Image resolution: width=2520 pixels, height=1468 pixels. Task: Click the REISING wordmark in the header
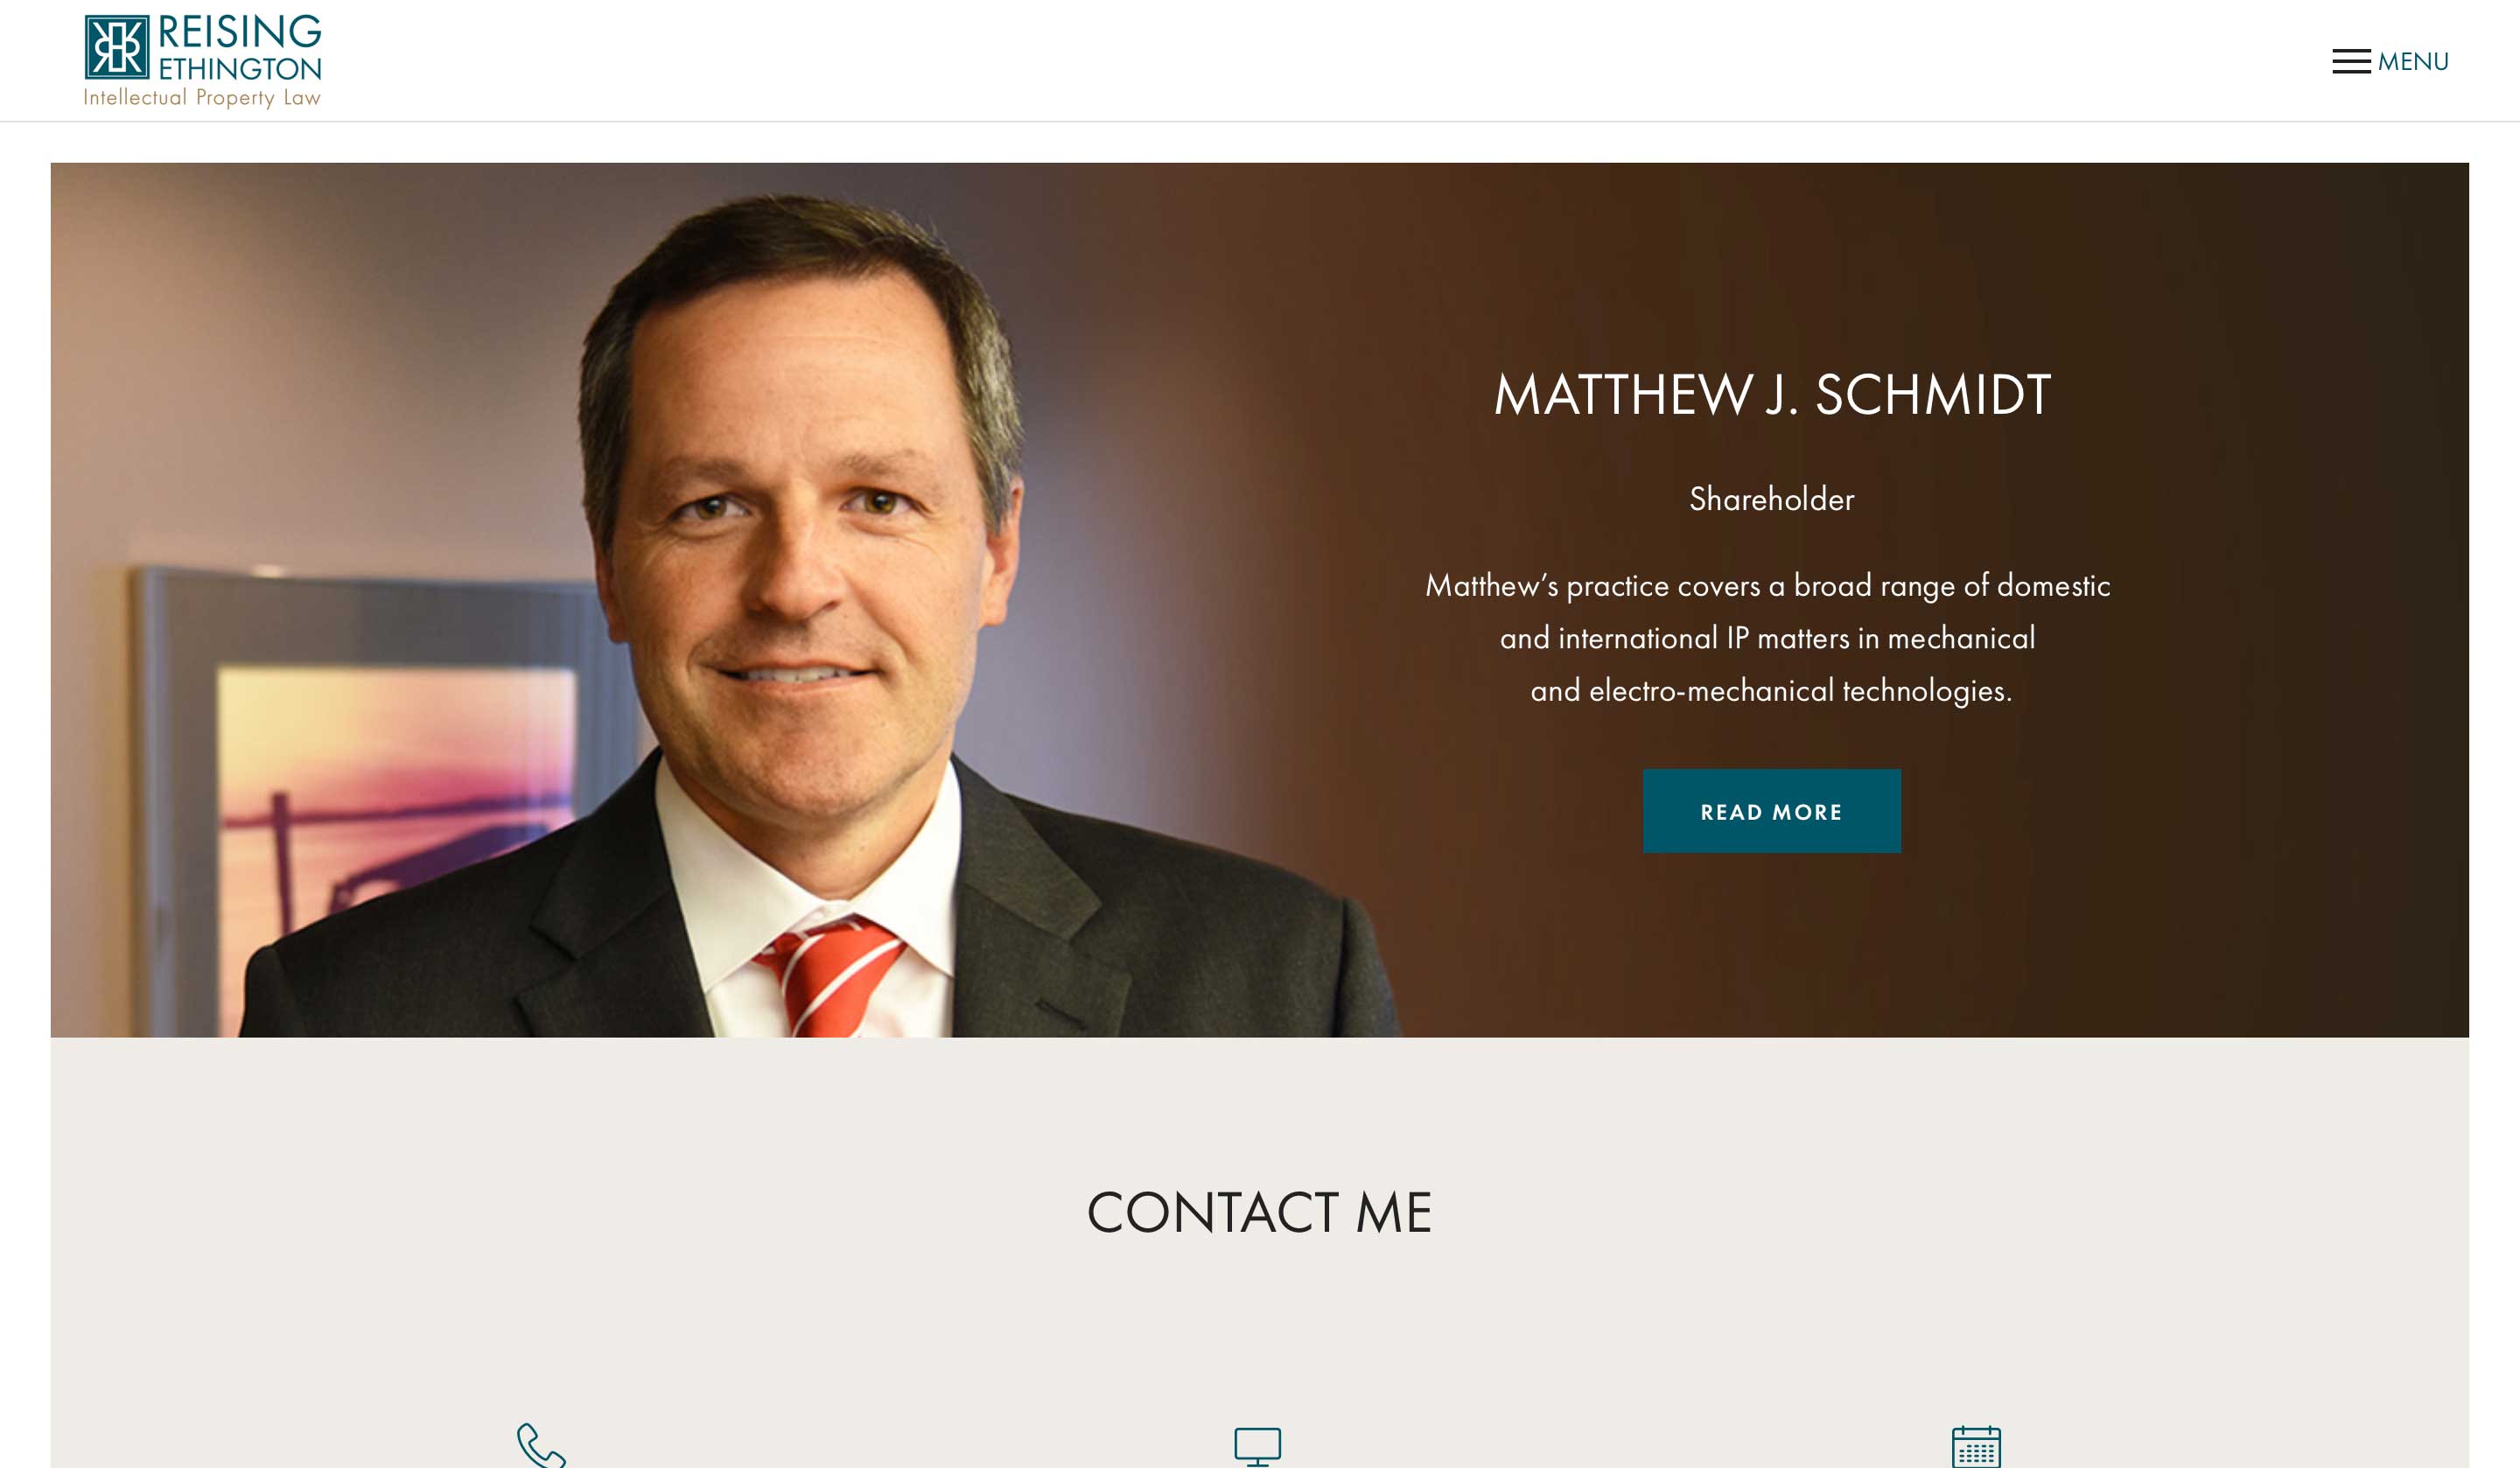coord(240,32)
